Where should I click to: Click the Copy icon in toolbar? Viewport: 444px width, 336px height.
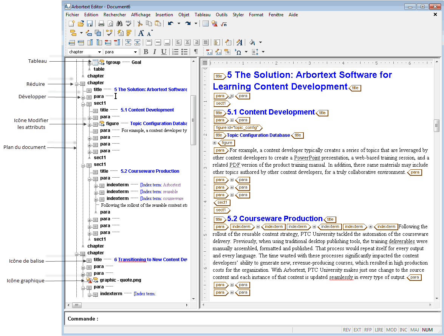(x=149, y=23)
